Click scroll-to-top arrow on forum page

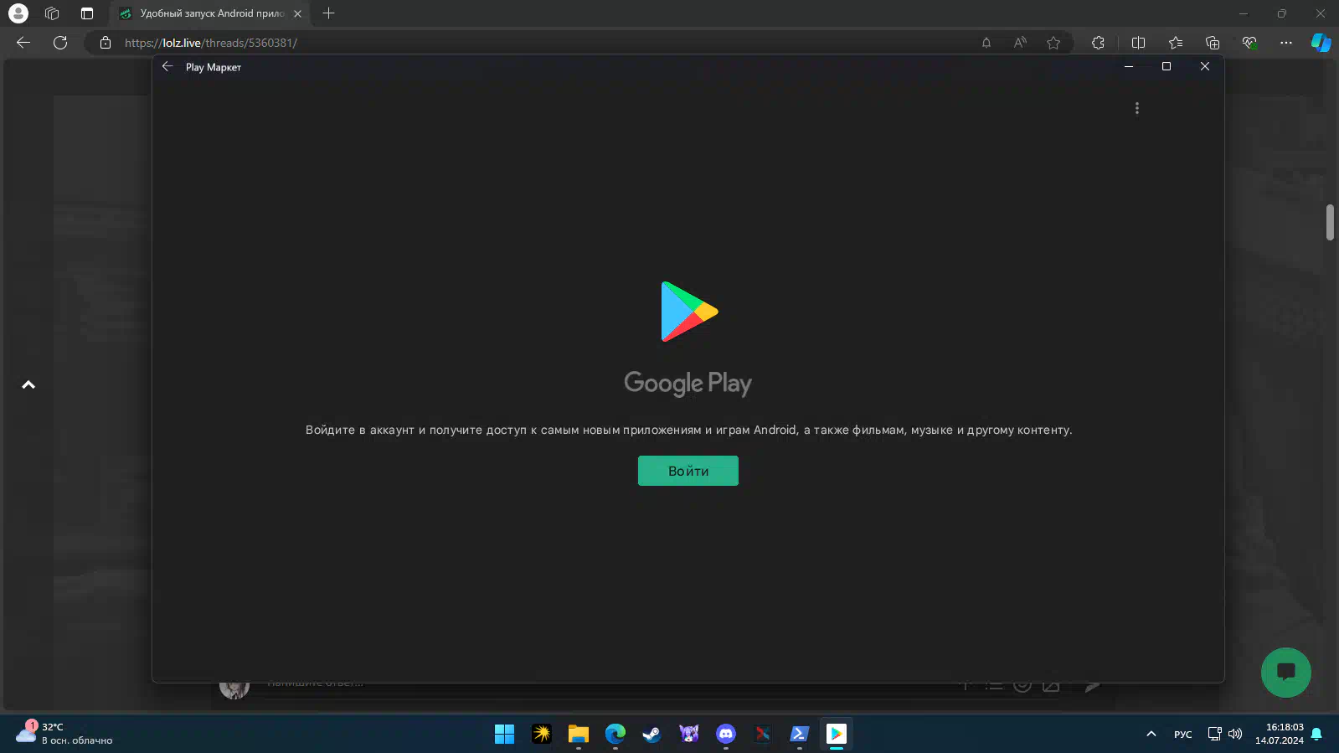[28, 384]
